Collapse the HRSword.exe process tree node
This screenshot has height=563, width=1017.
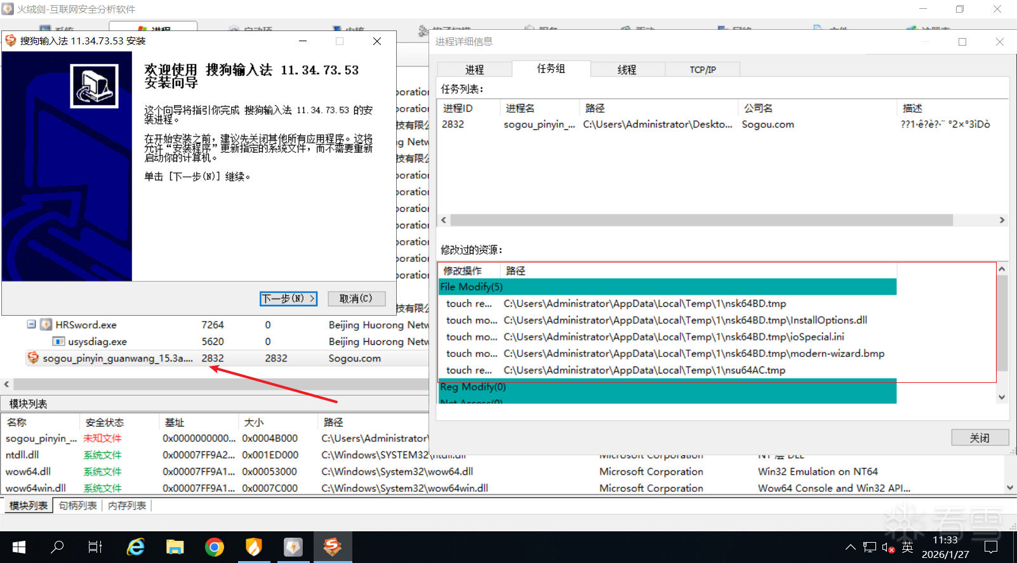[x=31, y=325]
